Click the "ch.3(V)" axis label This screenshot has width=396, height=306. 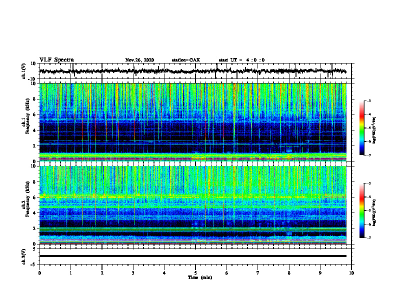coord(24,256)
